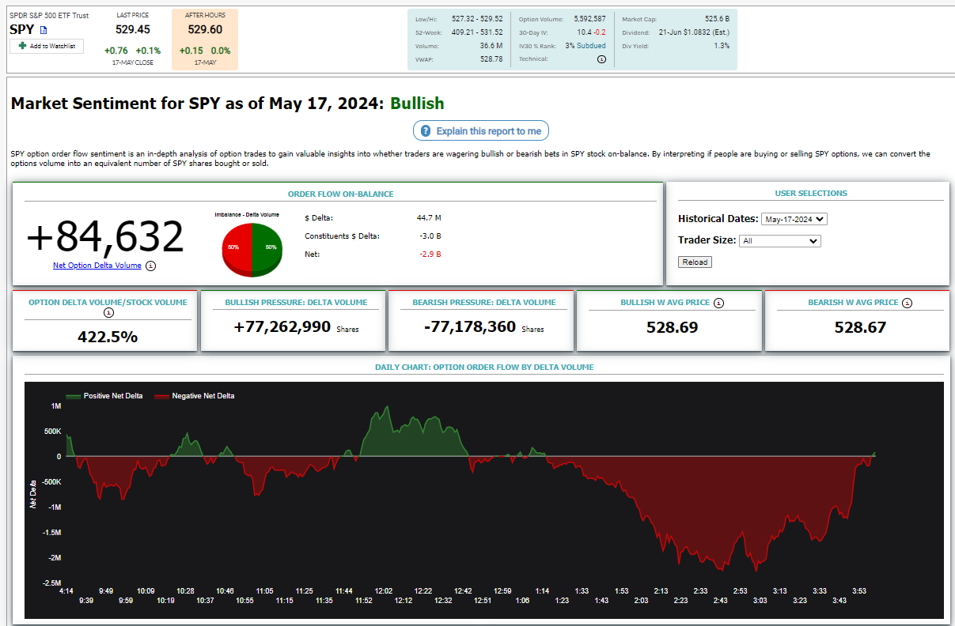Image resolution: width=955 pixels, height=626 pixels.
Task: Click the 529.60 after hours price
Action: [205, 29]
